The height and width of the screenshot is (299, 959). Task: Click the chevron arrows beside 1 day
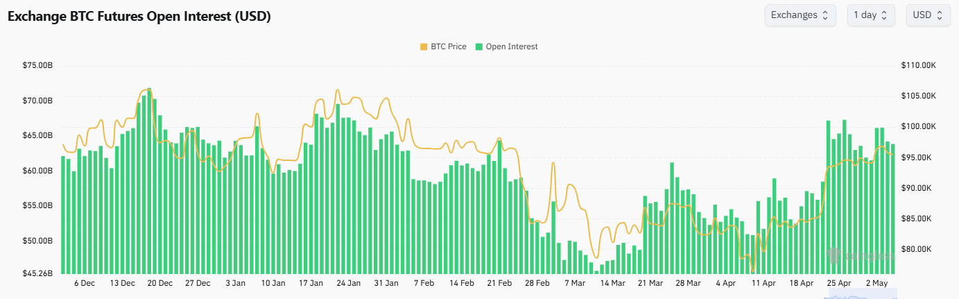(x=884, y=15)
